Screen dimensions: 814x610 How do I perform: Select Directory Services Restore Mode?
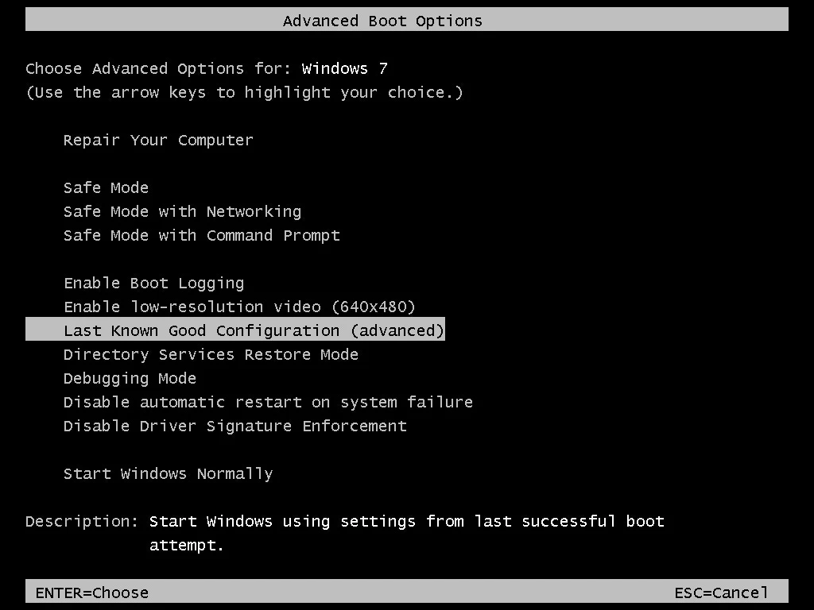(x=210, y=354)
